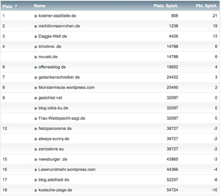
Task: Select the value 52257 in blog.adelhaid row
Action: click(172, 180)
